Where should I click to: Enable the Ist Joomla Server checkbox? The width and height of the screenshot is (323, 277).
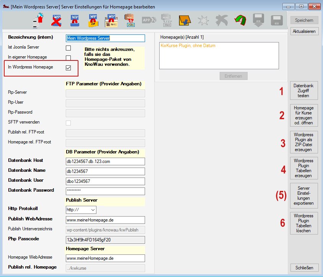pos(69,48)
